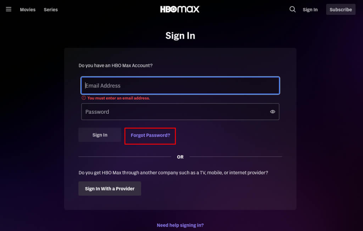Click Sign In in the top navigation
The image size is (363, 231).
click(x=310, y=10)
